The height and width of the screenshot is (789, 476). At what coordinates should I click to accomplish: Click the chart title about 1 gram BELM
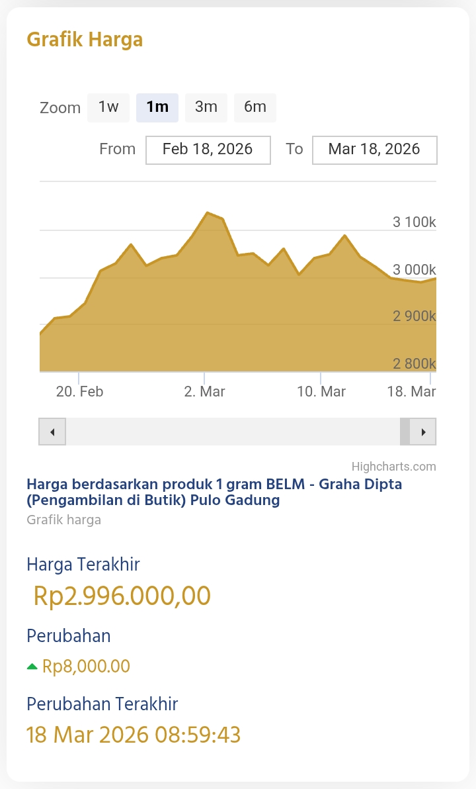(x=214, y=492)
